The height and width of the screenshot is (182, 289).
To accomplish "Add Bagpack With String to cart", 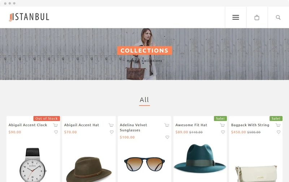I will (278, 125).
